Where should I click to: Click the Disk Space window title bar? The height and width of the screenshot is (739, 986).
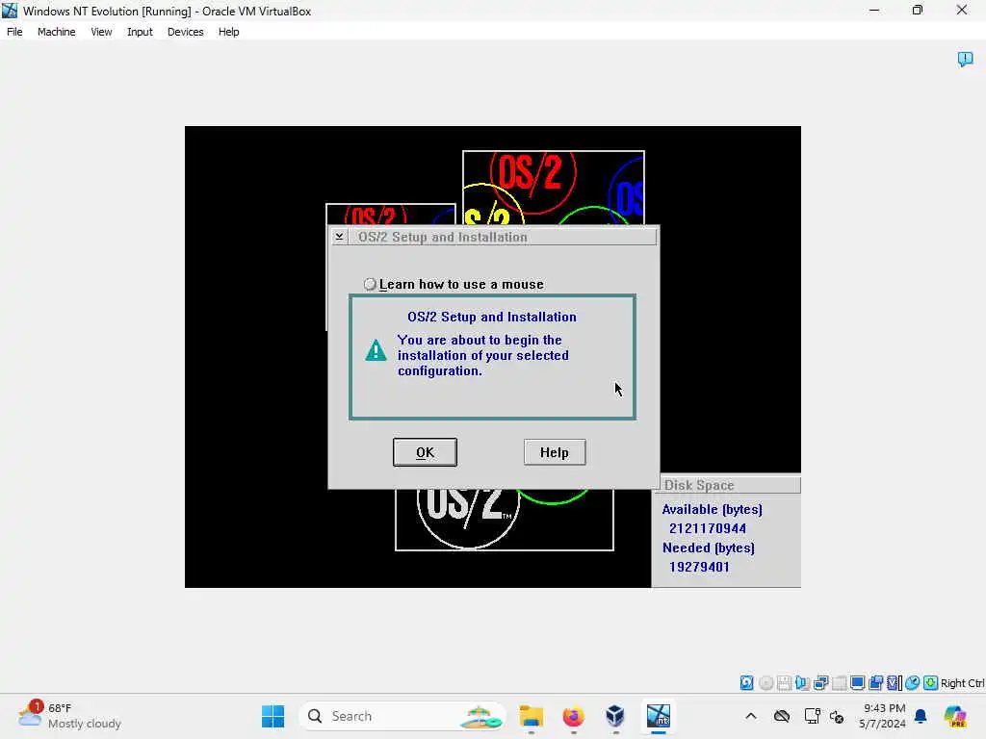[x=730, y=485]
